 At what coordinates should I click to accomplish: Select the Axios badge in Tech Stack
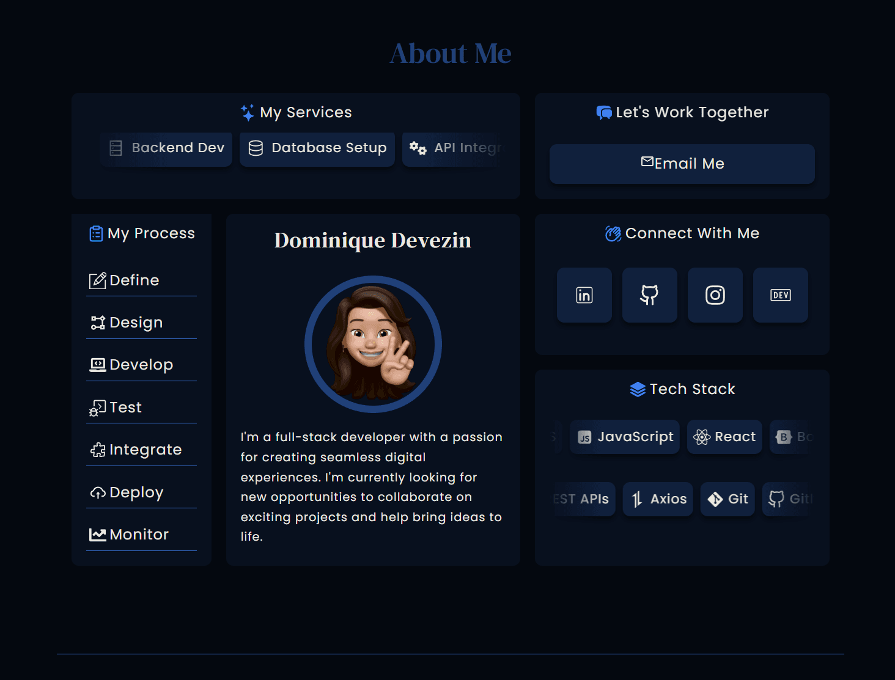coord(657,499)
